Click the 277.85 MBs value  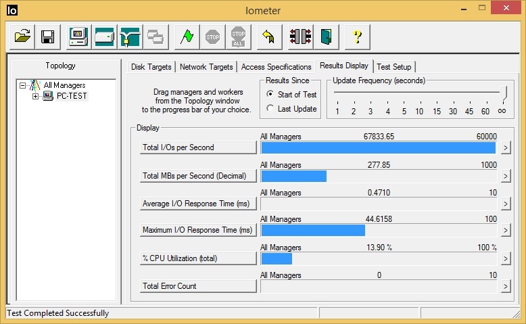click(x=379, y=165)
